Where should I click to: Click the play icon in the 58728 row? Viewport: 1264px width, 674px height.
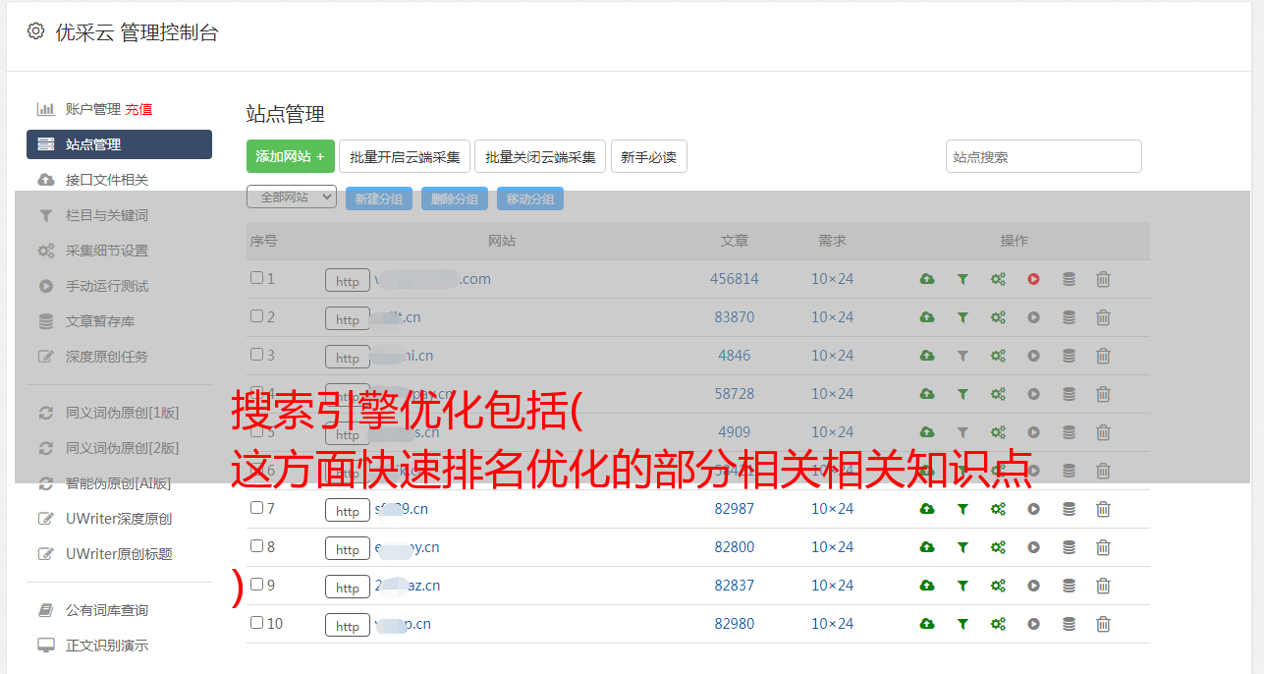click(1033, 394)
